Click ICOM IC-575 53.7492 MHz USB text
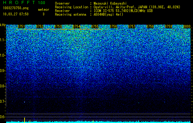 pos(123,11)
